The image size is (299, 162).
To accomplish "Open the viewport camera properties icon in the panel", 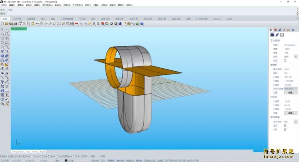I will point(272,35).
